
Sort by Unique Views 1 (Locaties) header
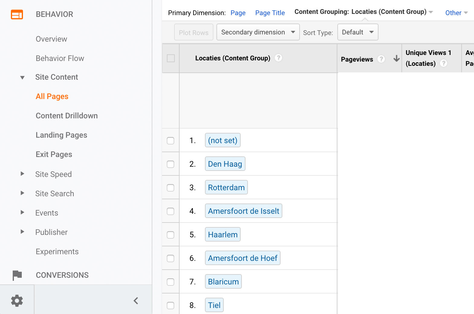(x=428, y=58)
